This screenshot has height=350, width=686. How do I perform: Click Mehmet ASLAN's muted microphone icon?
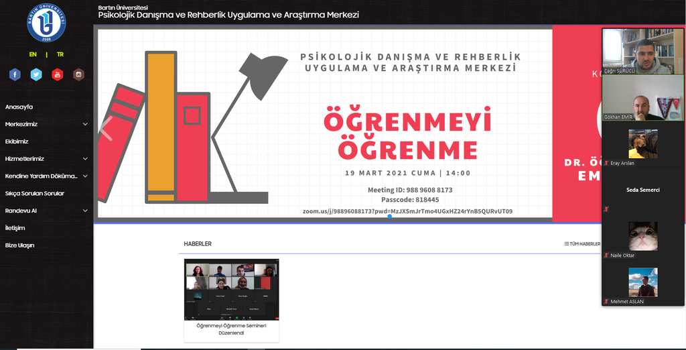point(607,302)
